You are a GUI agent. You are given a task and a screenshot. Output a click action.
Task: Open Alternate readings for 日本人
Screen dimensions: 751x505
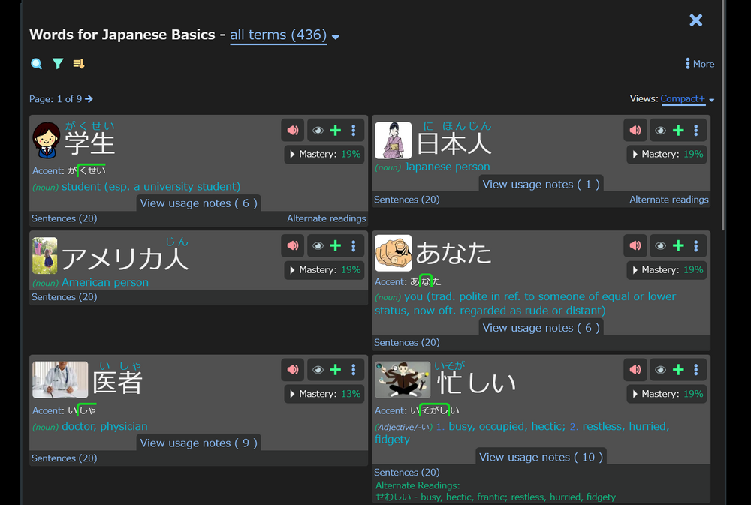[x=668, y=200]
